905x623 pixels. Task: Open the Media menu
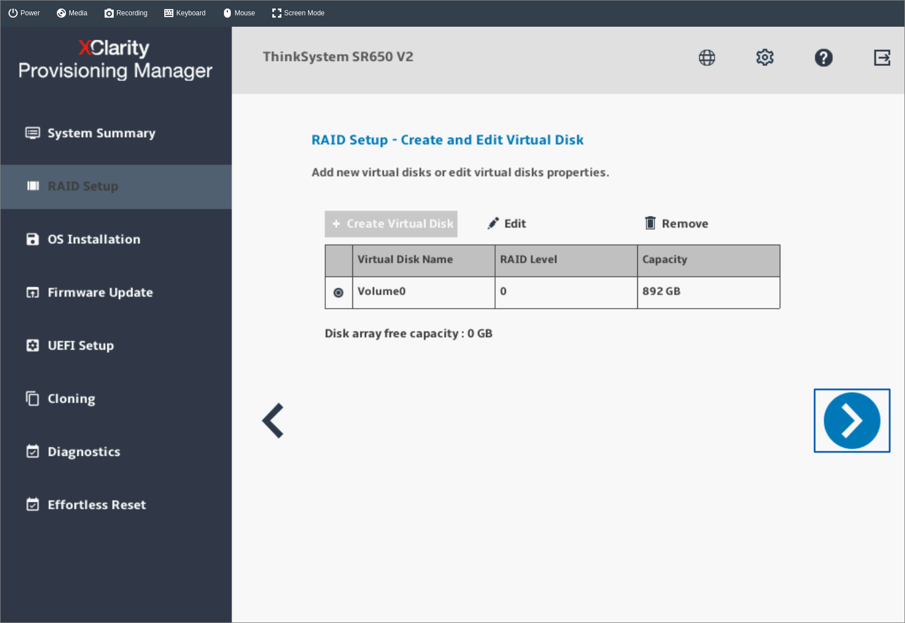[x=72, y=13]
